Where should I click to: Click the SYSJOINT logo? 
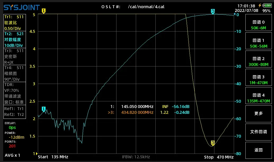(x=22, y=7)
